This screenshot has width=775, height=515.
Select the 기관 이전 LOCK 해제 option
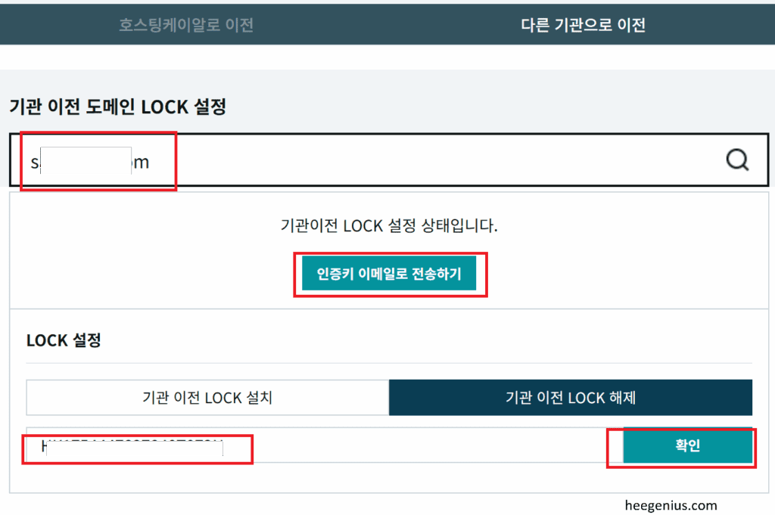point(571,398)
